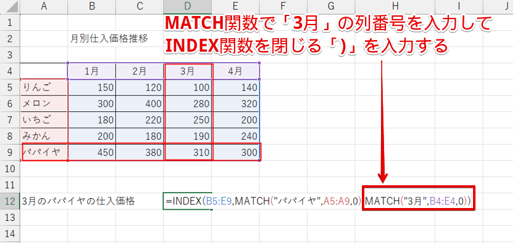Click the 4月 header cell

click(235, 71)
